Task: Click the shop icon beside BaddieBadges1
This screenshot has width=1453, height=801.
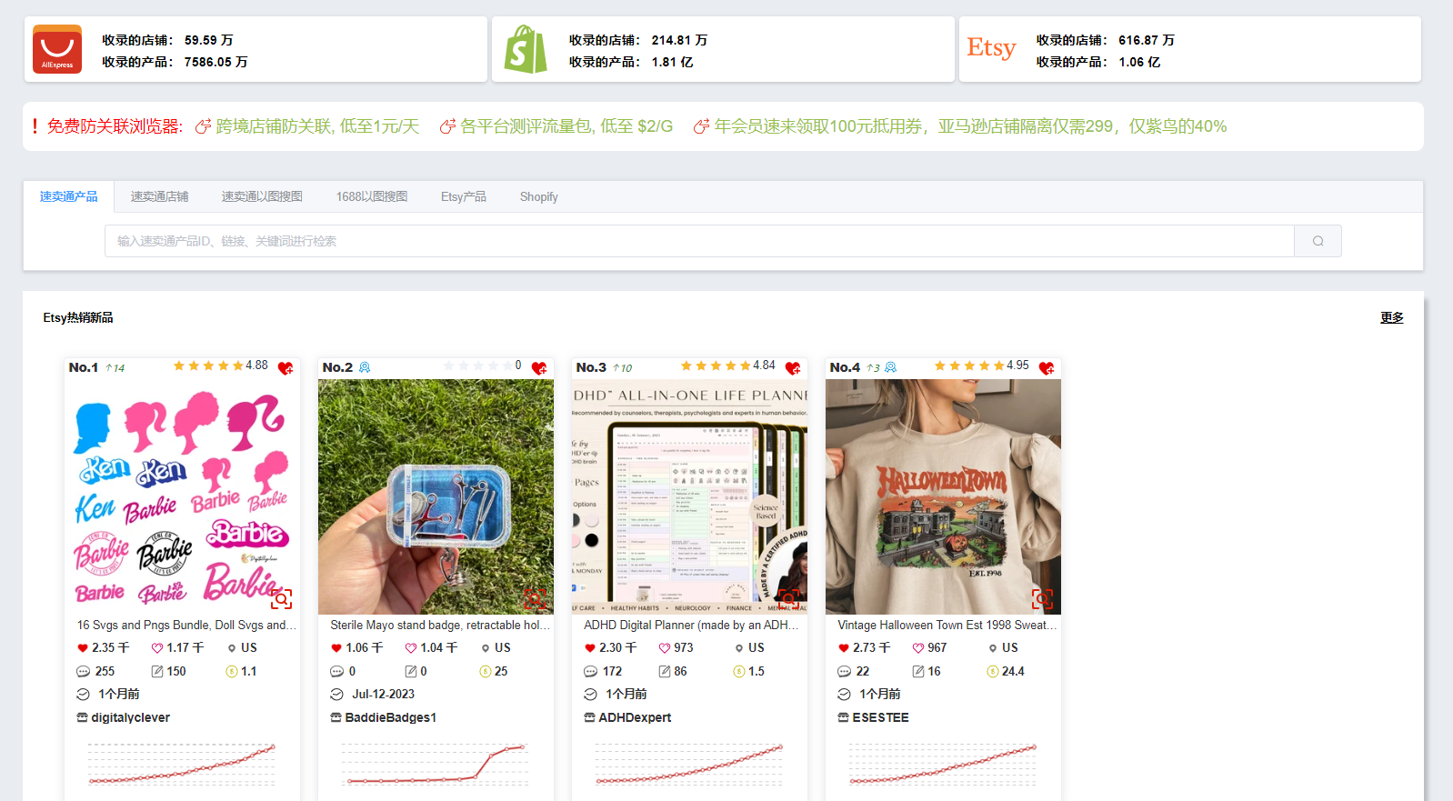Action: [336, 717]
